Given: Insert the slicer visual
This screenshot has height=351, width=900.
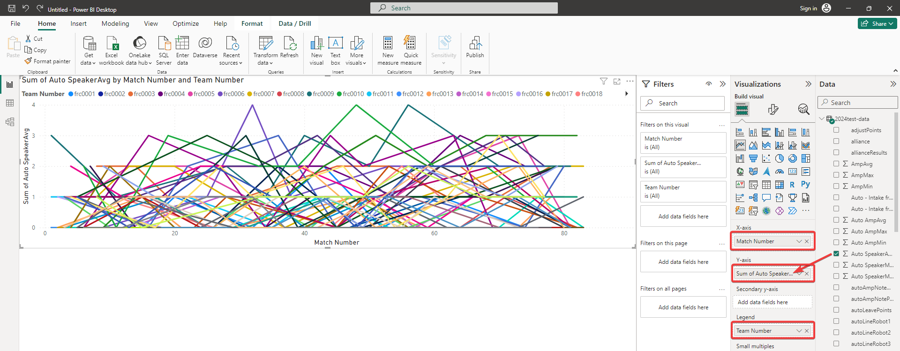Looking at the screenshot, I should (753, 185).
